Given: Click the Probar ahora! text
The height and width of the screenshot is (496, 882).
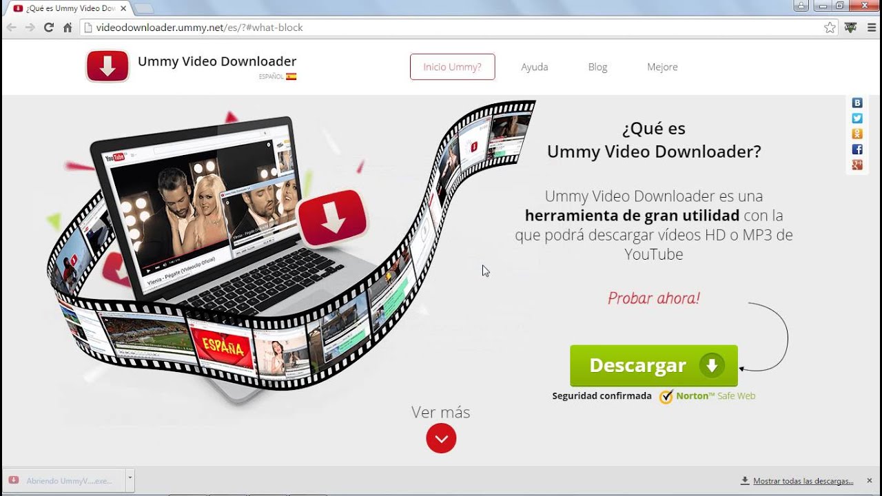Looking at the screenshot, I should tap(654, 298).
